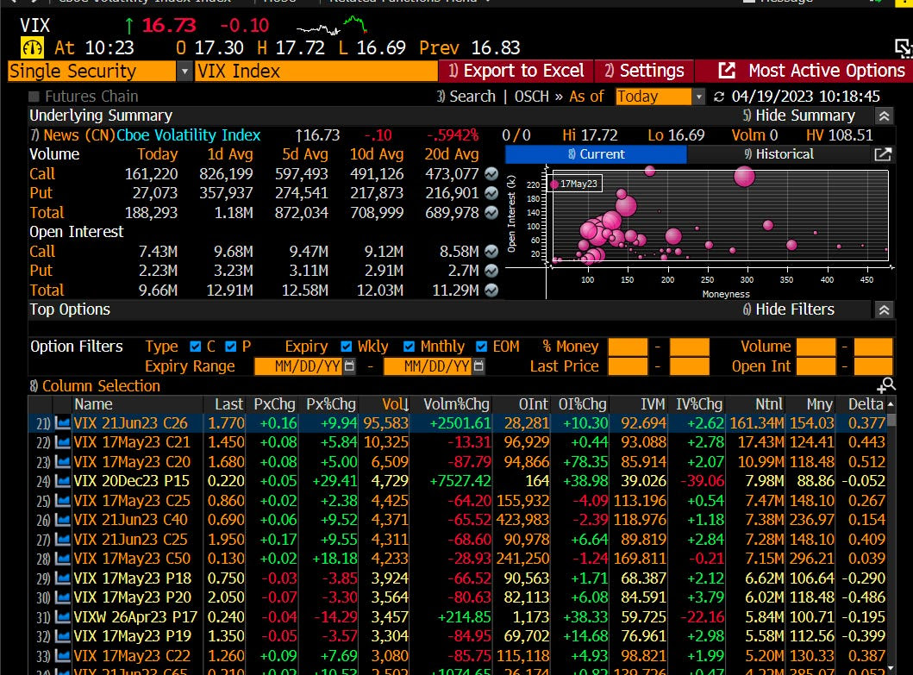This screenshot has height=675, width=913.
Task: Click the 17May23 legend marker in chart
Action: point(554,184)
